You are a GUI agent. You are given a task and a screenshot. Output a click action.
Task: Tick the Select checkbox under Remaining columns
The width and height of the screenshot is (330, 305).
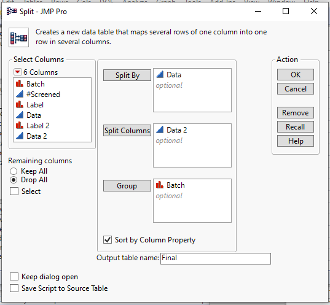(x=14, y=191)
